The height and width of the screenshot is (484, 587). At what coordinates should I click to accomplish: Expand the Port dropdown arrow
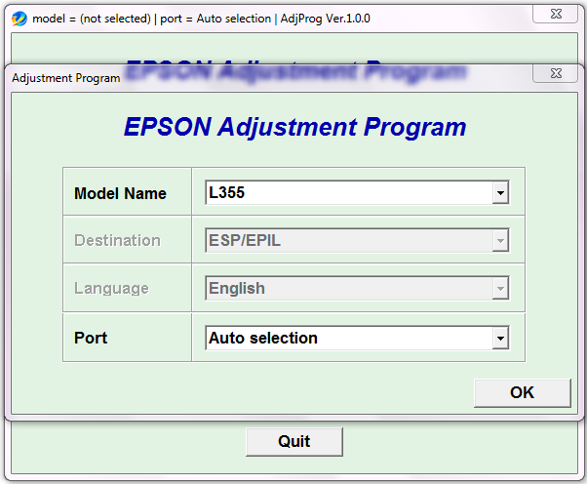(500, 338)
